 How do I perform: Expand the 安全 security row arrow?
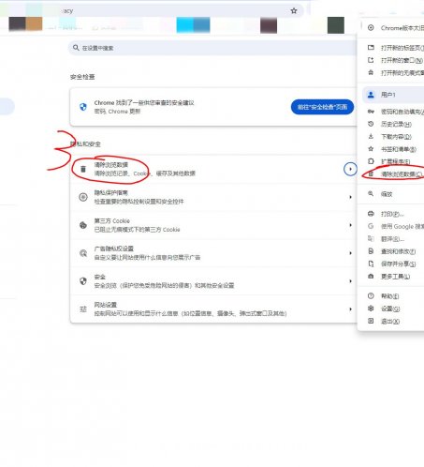[350, 281]
